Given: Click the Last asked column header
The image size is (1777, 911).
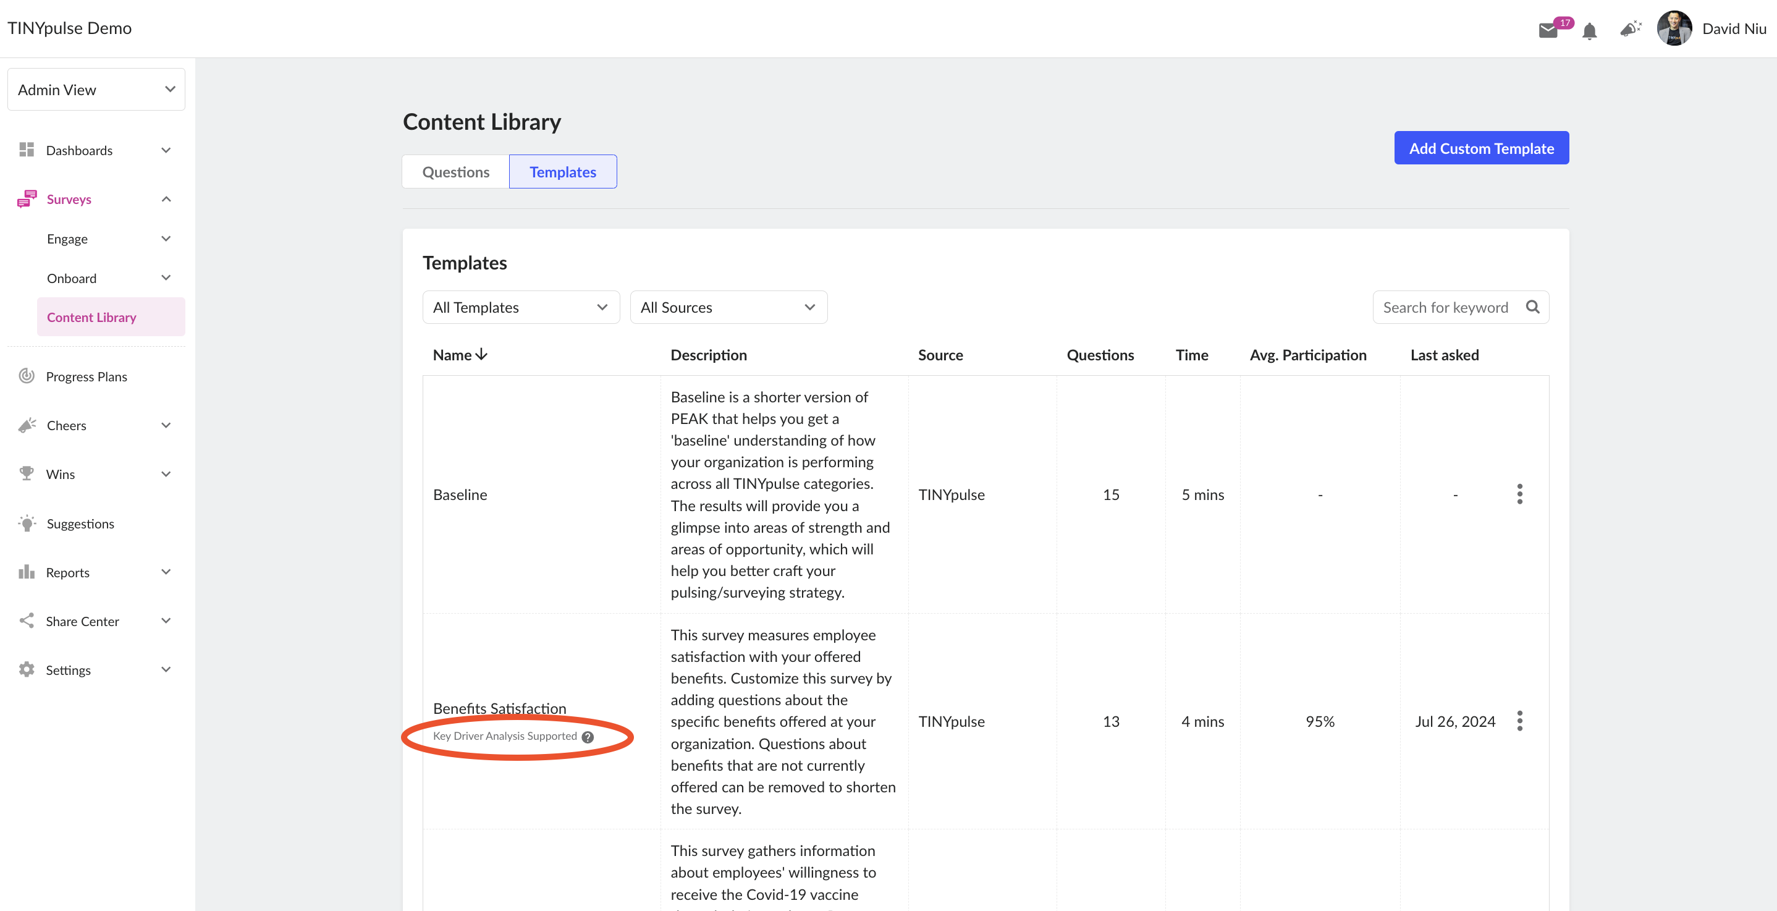Looking at the screenshot, I should [1445, 355].
